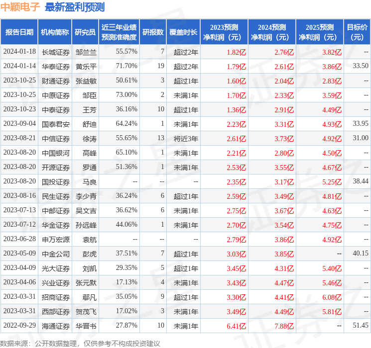This screenshot has width=371, height=348.
Task: Click accuracy value 44.06%
Action: click(126, 224)
